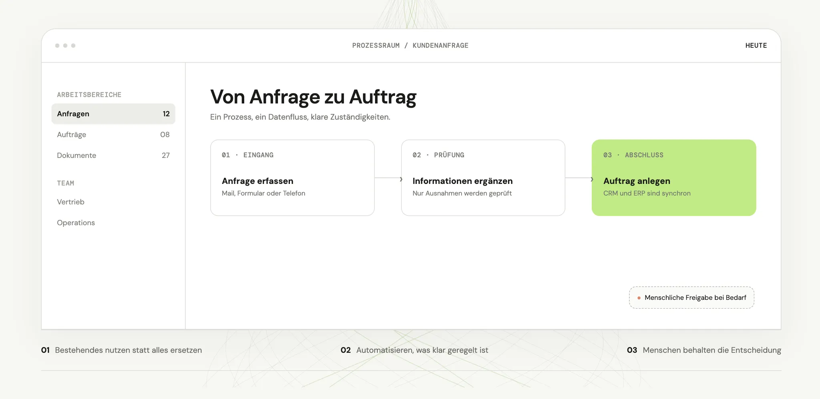Click the Menschliche Freigabe bei Bedarf tag
The image size is (820, 399).
click(691, 297)
